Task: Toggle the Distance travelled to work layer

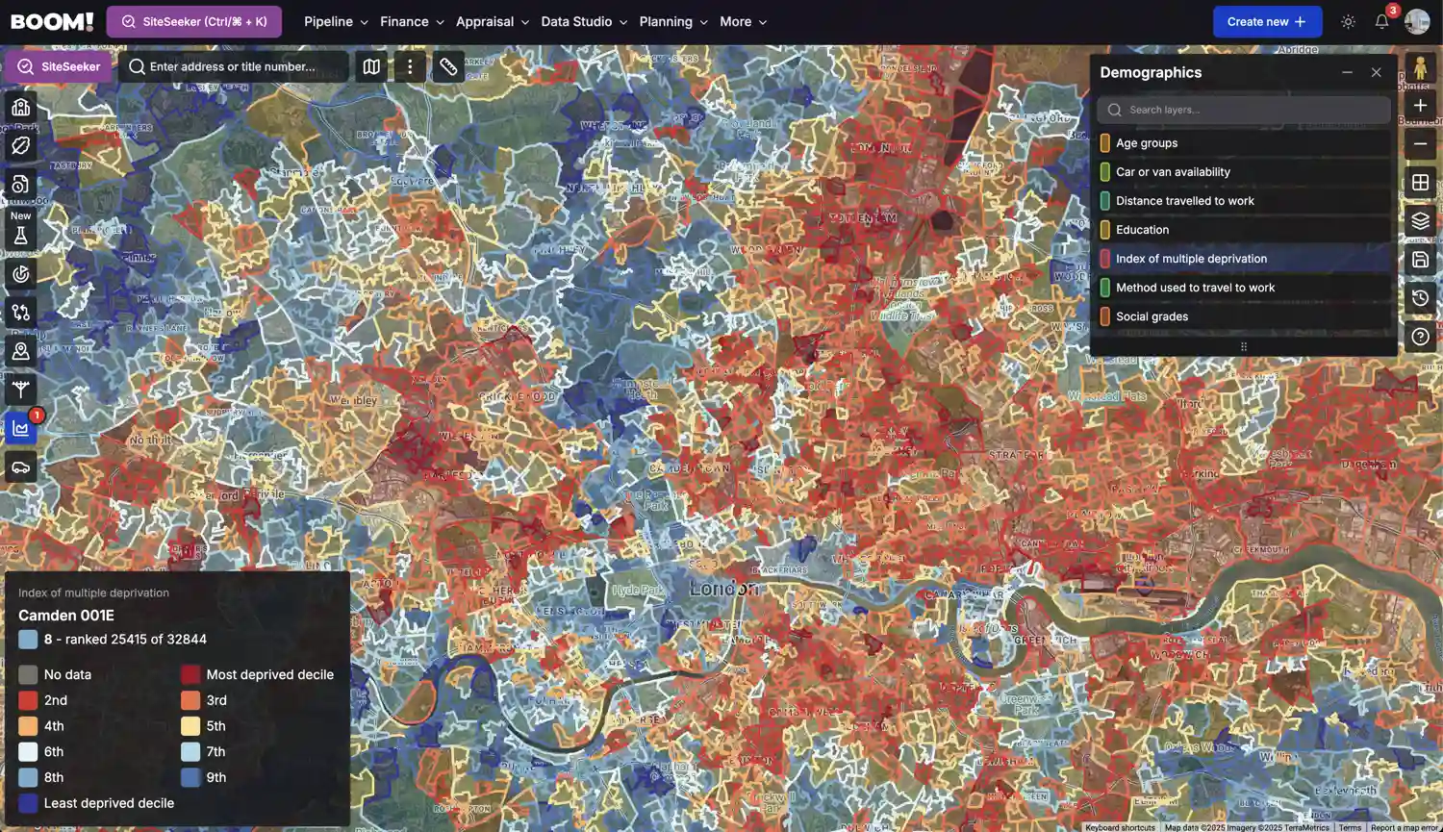Action: click(x=1244, y=201)
